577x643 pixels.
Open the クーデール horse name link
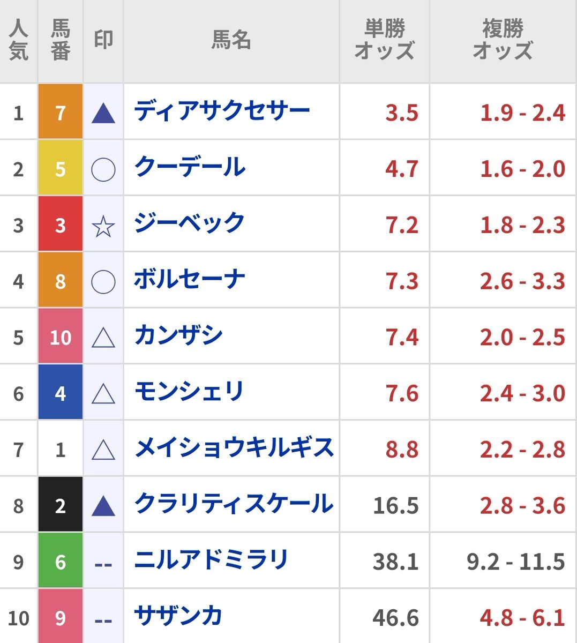coord(190,168)
